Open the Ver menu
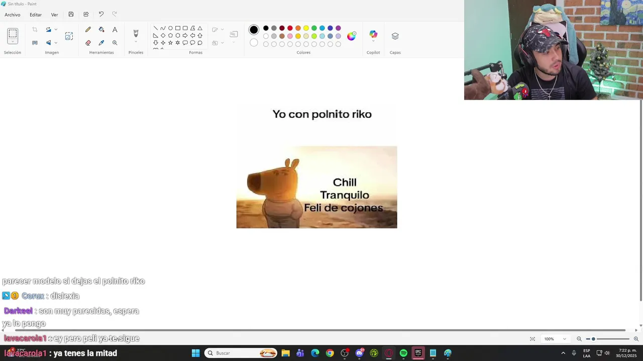 coord(54,15)
